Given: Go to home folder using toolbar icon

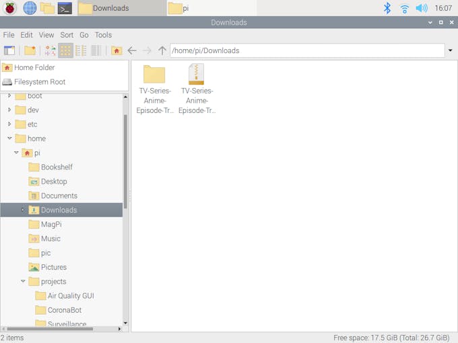Looking at the screenshot, I should click(x=117, y=50).
